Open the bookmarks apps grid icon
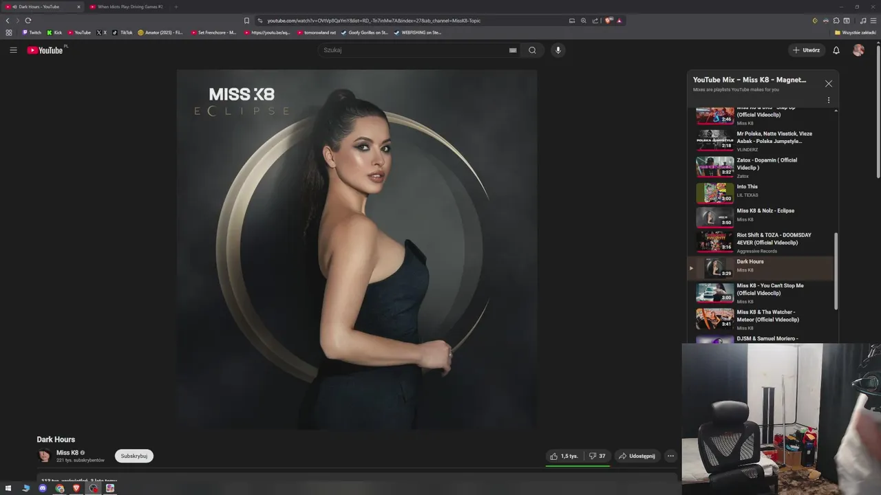The height and width of the screenshot is (495, 881). pos(9,32)
